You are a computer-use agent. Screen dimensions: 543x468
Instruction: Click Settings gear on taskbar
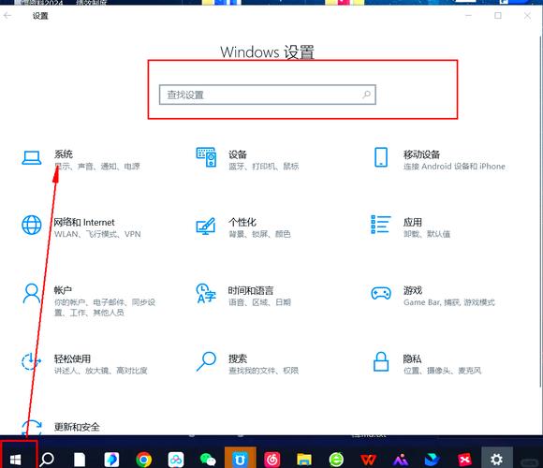pos(496,459)
